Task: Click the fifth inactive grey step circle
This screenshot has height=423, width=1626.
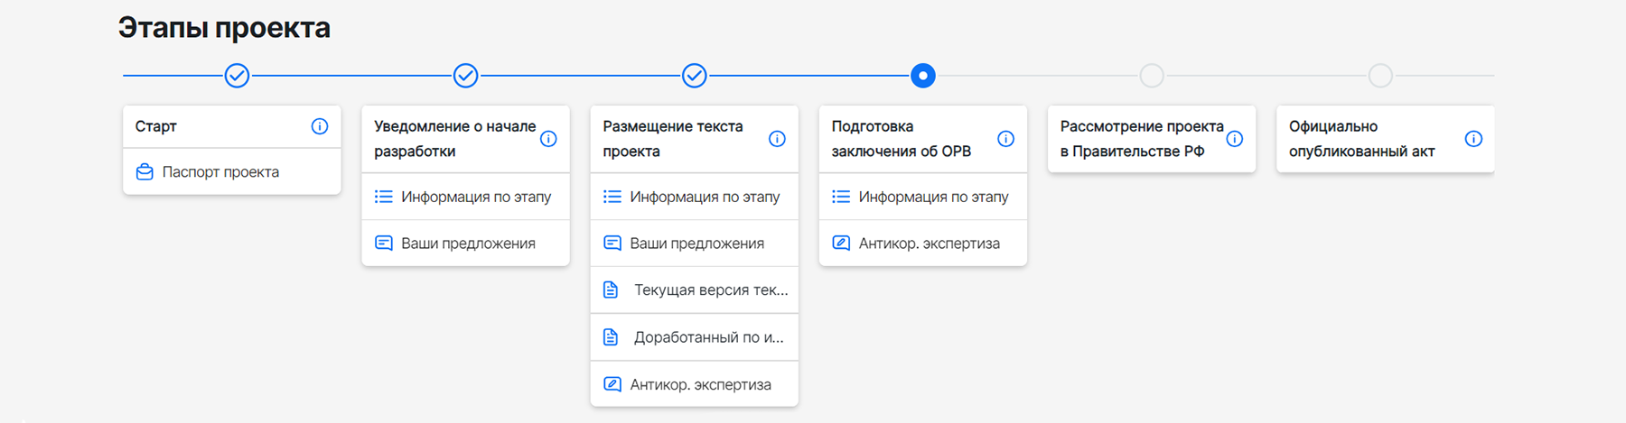Action: pos(1151,76)
